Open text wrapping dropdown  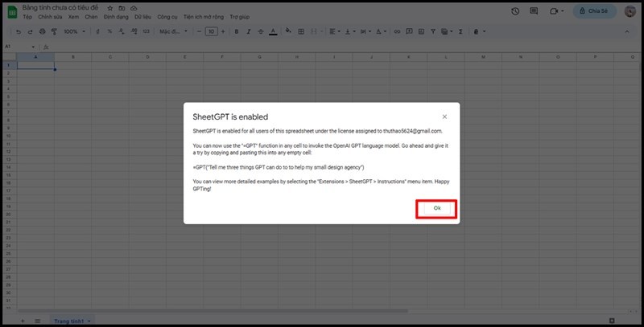coord(365,31)
